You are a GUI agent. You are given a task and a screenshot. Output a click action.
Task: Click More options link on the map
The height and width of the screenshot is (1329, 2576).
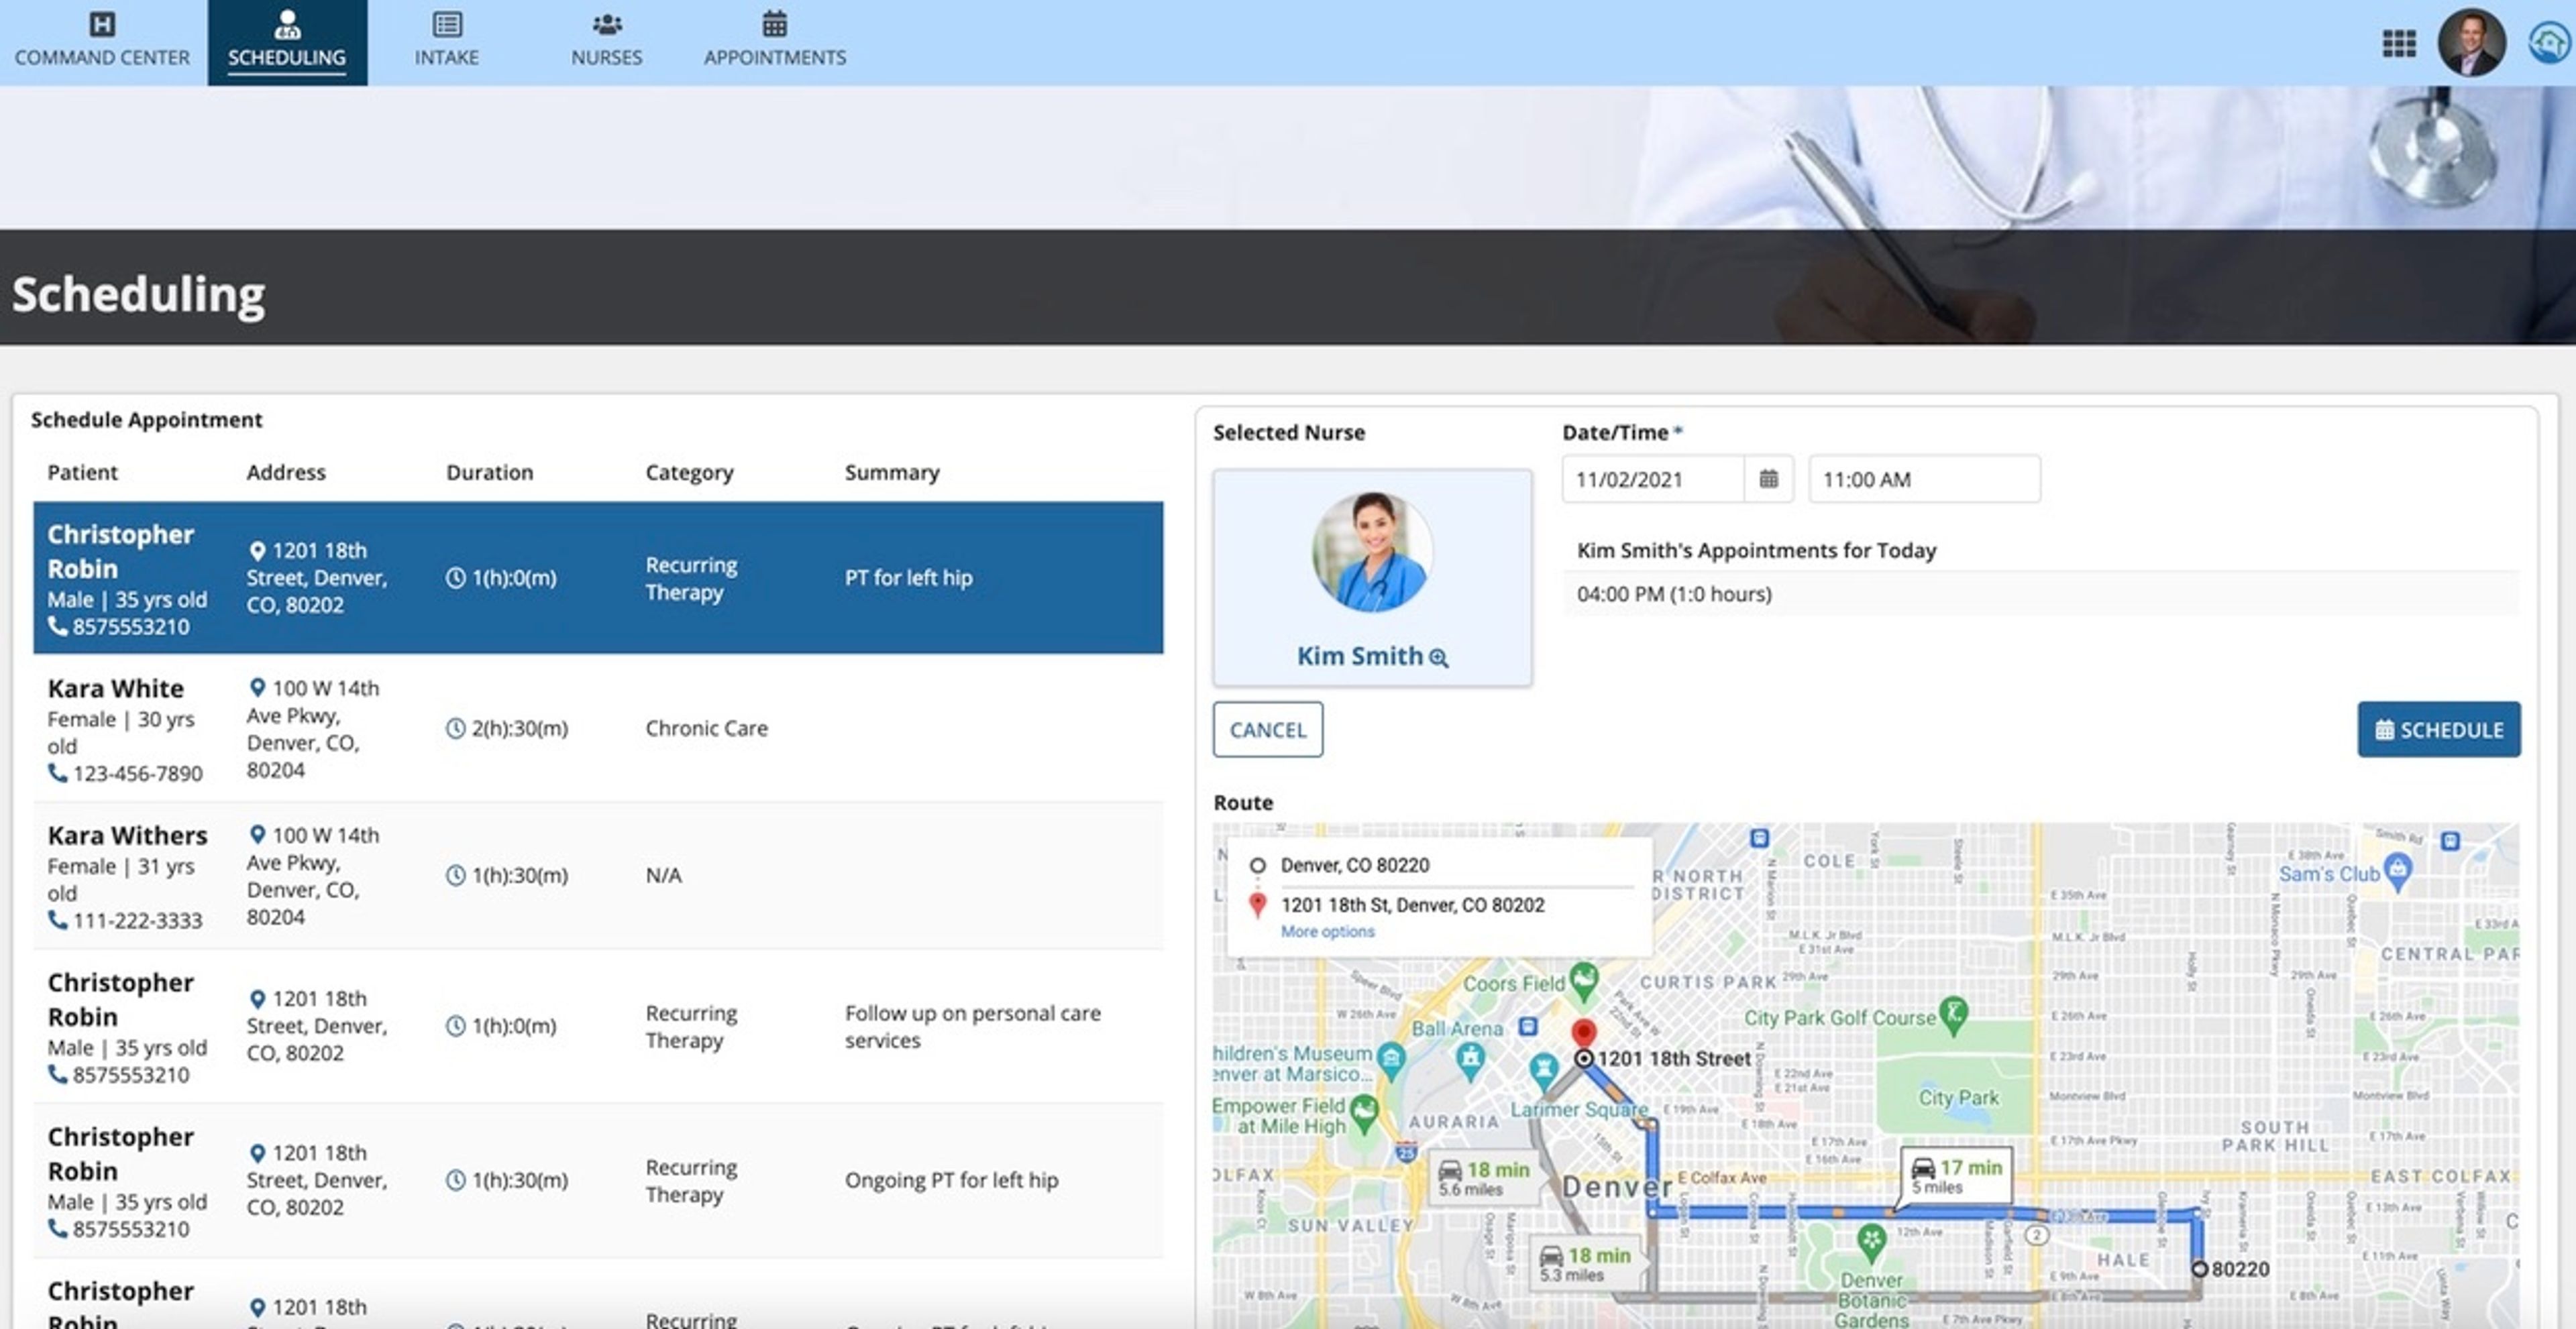click(1327, 931)
